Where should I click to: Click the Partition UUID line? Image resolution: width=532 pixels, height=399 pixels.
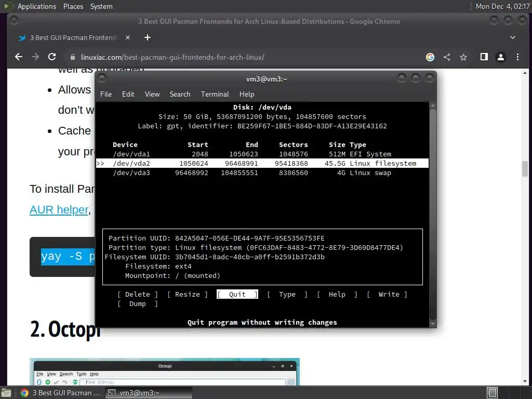click(217, 238)
